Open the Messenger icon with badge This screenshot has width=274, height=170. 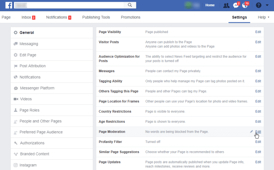click(235, 5)
